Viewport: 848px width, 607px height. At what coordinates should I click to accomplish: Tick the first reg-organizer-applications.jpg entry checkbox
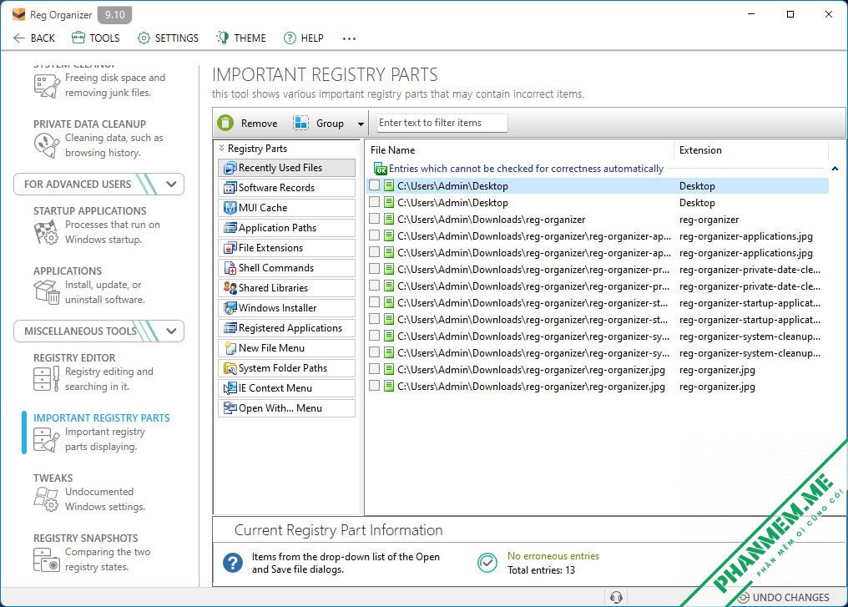pos(374,236)
